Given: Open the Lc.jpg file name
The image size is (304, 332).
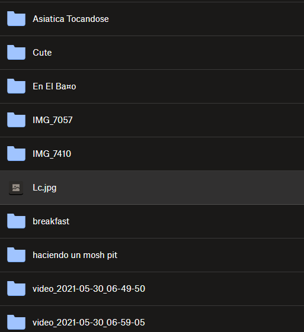Looking at the screenshot, I should pos(44,188).
